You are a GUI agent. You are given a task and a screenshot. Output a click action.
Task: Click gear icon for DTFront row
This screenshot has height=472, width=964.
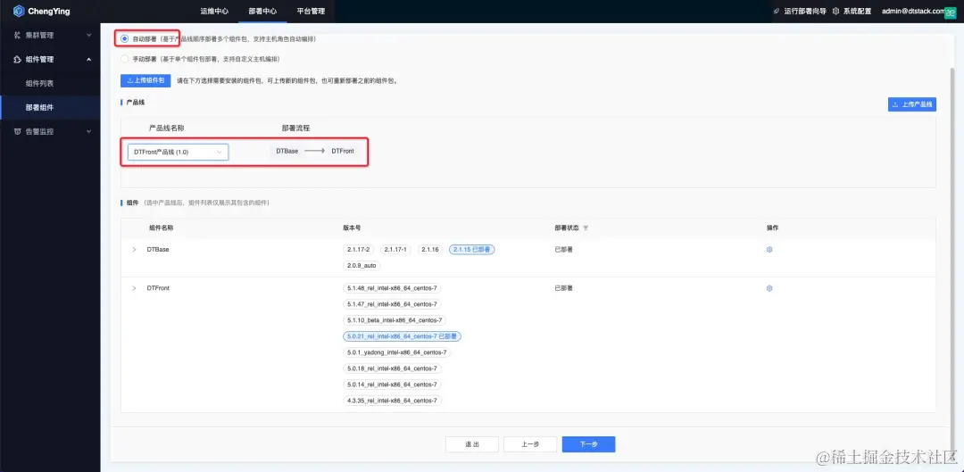click(769, 288)
